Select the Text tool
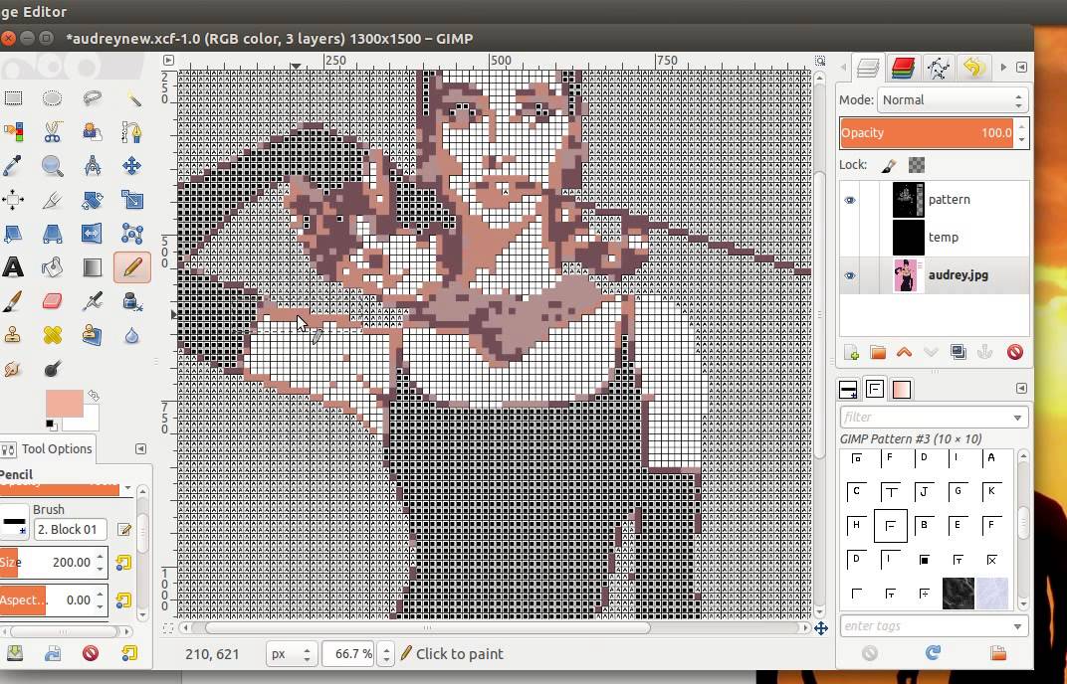The width and height of the screenshot is (1067, 684). 13,267
